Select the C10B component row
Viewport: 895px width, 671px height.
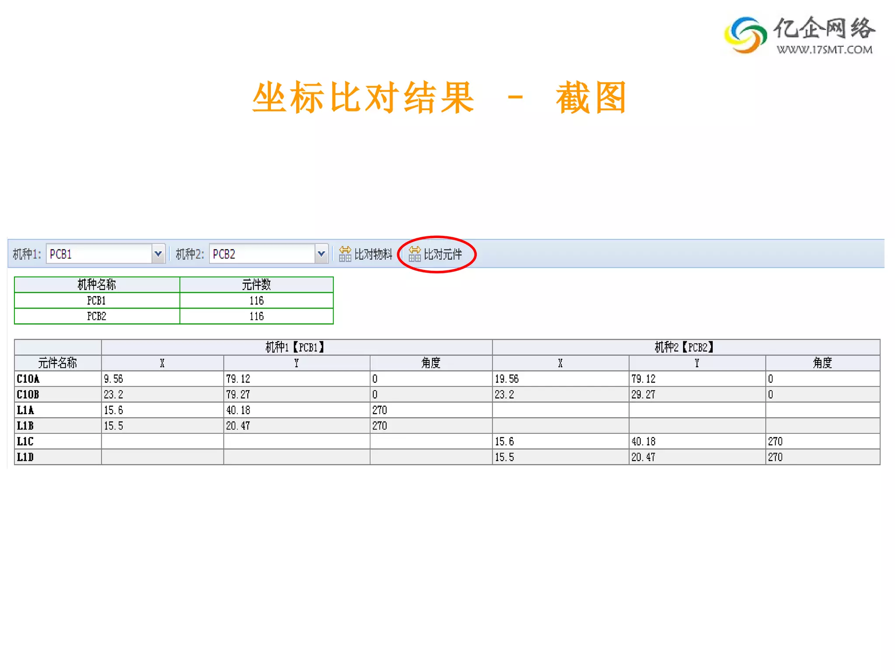pos(447,394)
